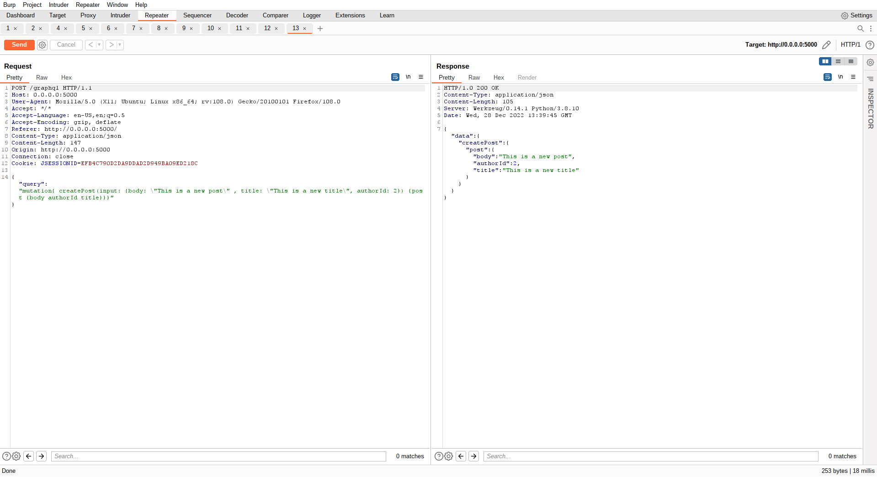Go to previous match in Request search

(x=29, y=456)
